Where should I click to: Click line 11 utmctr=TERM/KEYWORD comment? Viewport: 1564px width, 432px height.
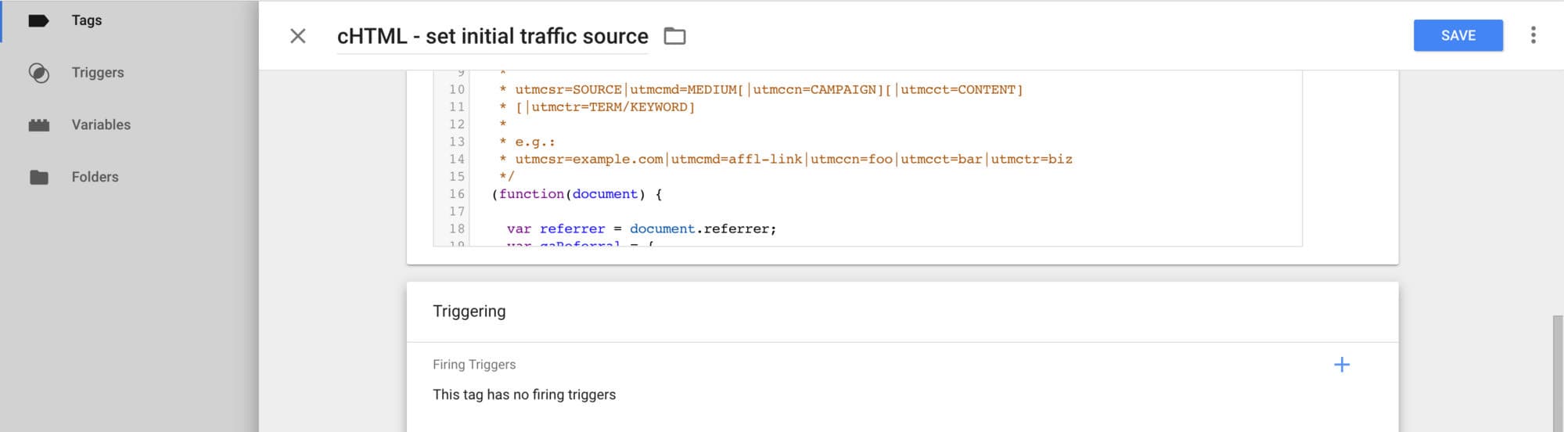597,107
